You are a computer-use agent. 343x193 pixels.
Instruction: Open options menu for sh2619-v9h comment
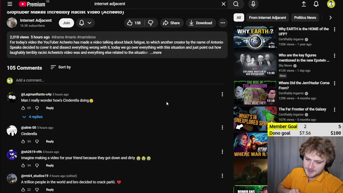coord(222,152)
